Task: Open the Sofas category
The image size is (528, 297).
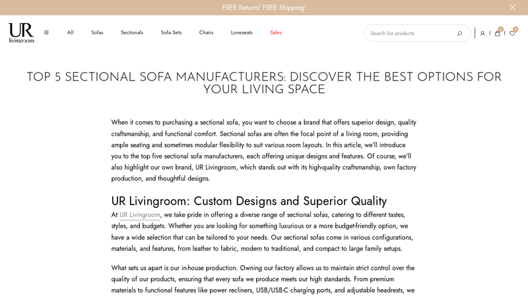Action: (97, 32)
